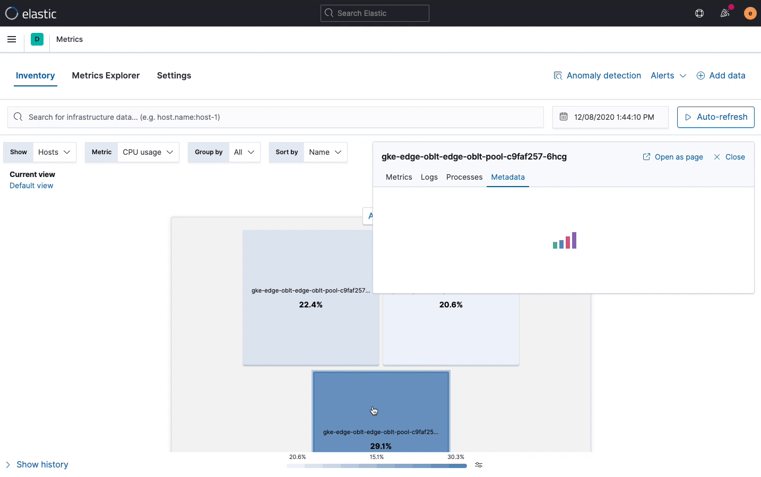The image size is (761, 477).
Task: Switch view with the Show Hosts control
Action: pos(54,152)
